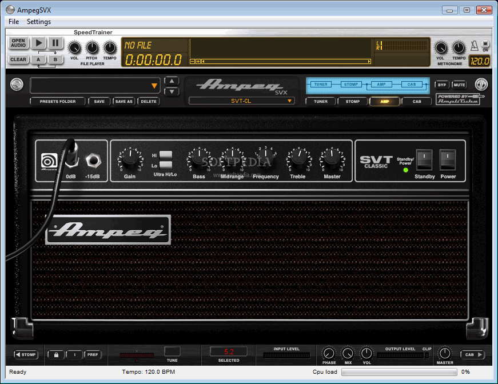Click the lock icon in bottom bar
This screenshot has height=384, width=498.
56,355
